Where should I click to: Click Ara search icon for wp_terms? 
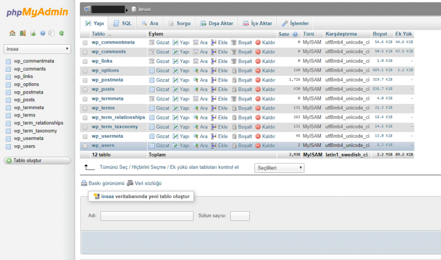[x=196, y=108]
